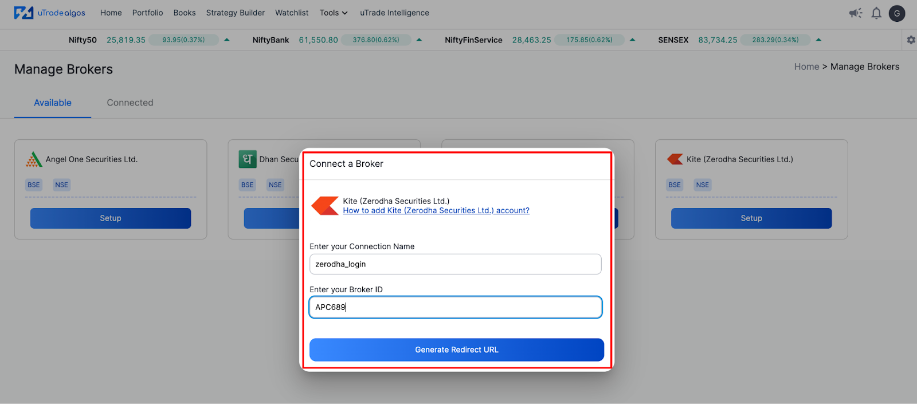
Task: Click Angel One Securities Ltd. name
Action: click(x=92, y=159)
